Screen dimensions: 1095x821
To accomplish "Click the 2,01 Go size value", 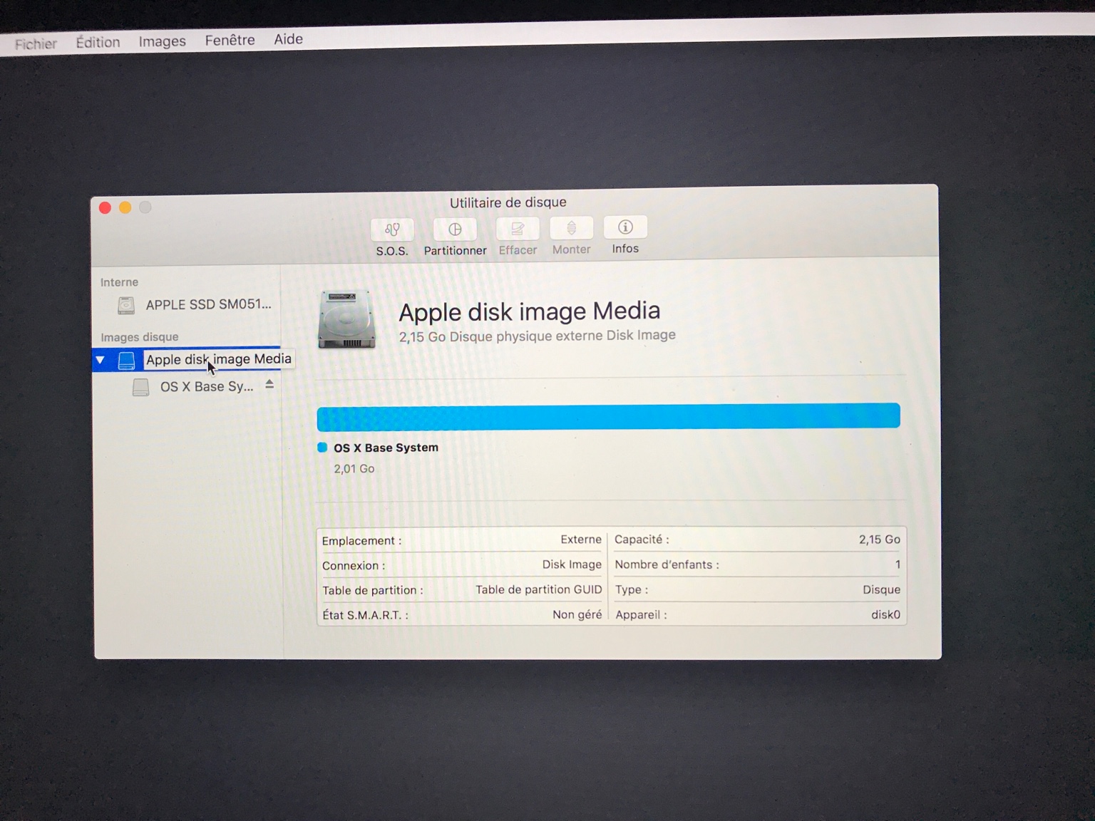I will click(x=354, y=469).
